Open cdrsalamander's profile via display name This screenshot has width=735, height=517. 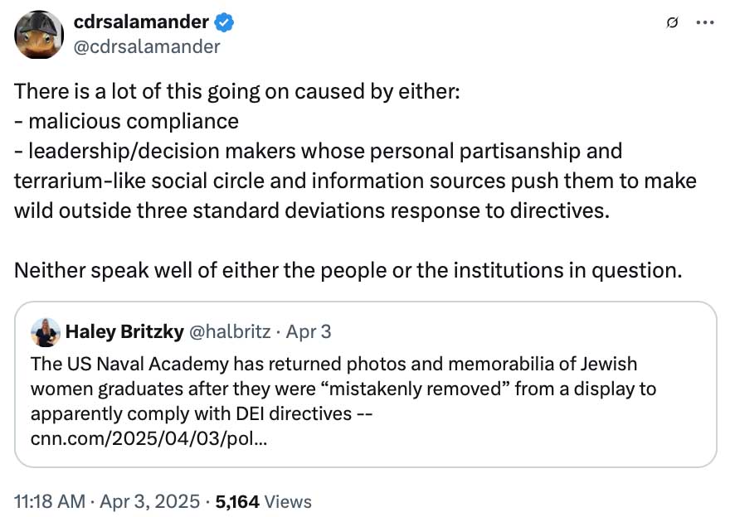click(x=139, y=22)
